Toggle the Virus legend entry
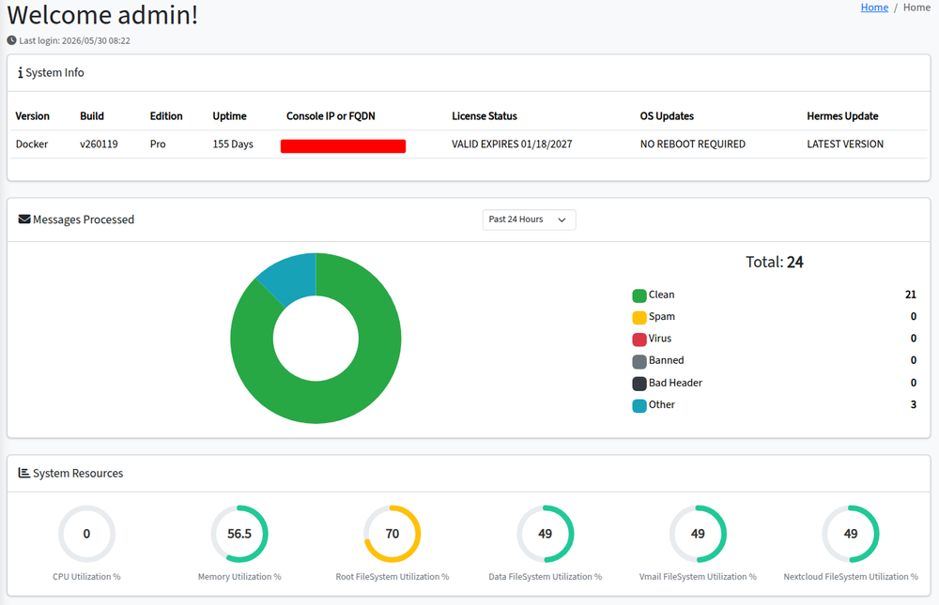 coord(653,339)
